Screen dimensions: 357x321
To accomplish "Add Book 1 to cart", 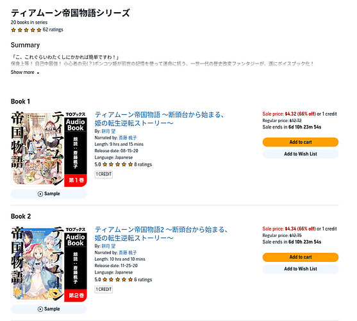I will coord(301,142).
